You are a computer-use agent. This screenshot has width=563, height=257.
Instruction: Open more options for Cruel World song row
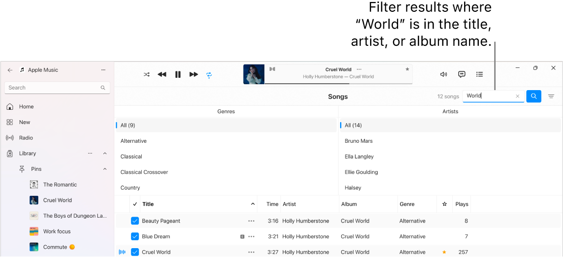coord(251,252)
